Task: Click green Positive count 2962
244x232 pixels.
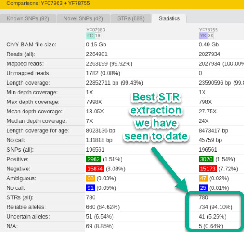Action: 93,159
